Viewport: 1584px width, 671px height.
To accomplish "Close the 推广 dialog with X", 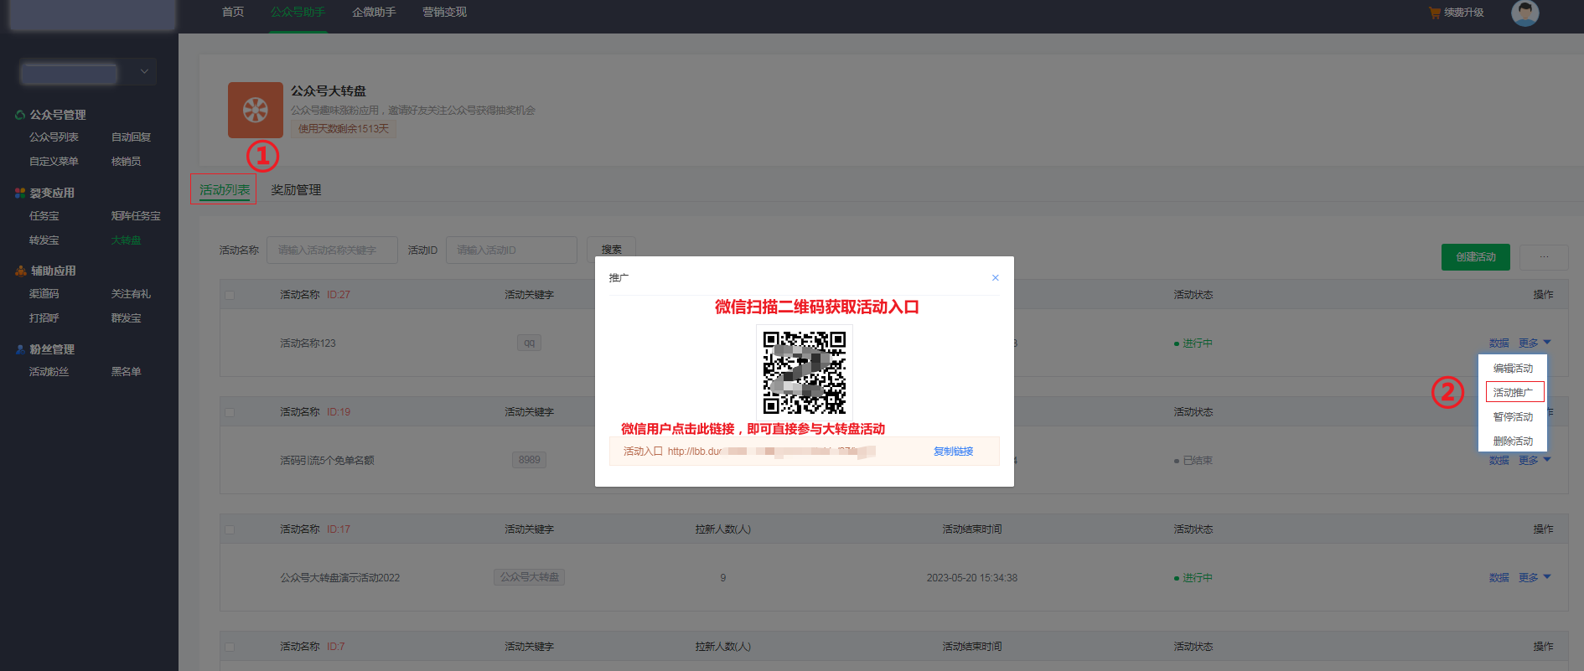I will tap(995, 277).
